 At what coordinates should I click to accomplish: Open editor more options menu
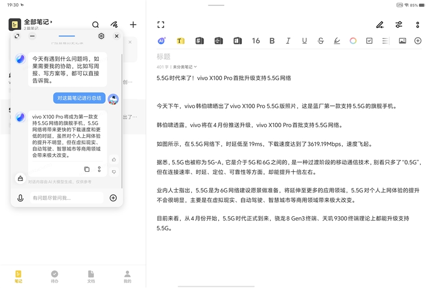click(417, 25)
